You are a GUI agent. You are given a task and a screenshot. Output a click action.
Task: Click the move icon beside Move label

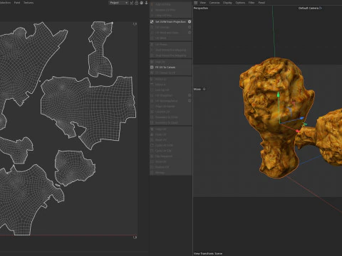click(204, 89)
